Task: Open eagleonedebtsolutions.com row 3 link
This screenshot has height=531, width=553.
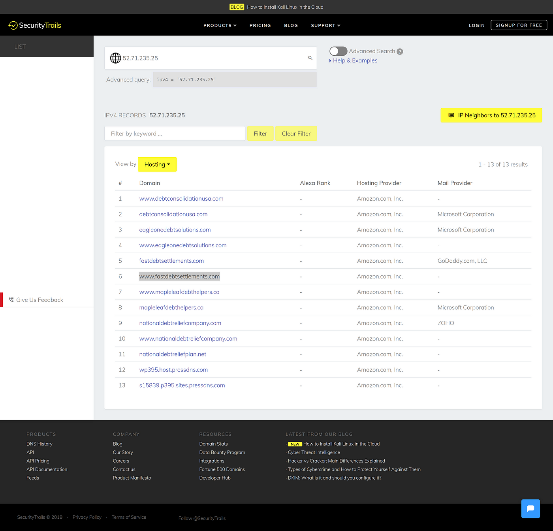Action: tap(175, 230)
